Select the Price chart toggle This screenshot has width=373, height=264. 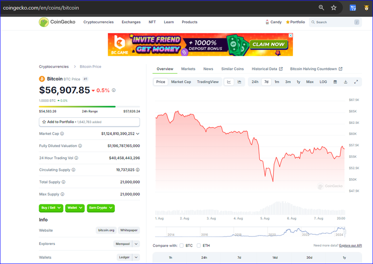click(x=160, y=82)
